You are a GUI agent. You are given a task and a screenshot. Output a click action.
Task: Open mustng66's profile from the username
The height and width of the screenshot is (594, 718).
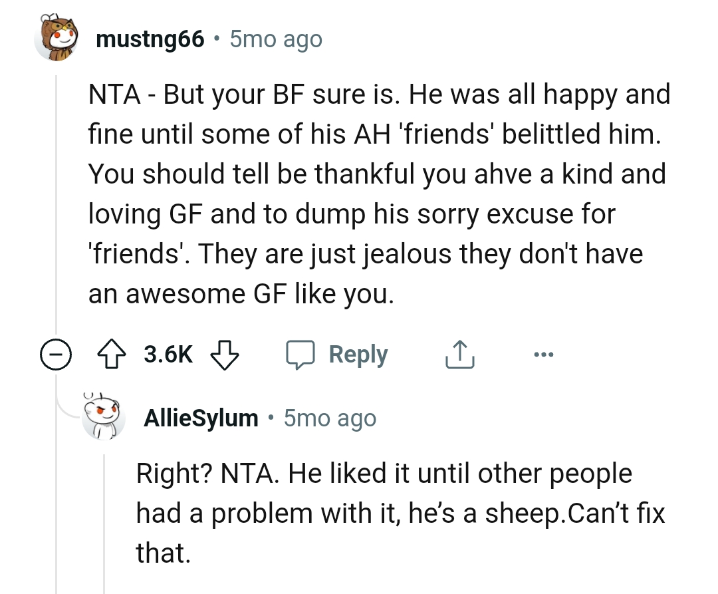150,38
